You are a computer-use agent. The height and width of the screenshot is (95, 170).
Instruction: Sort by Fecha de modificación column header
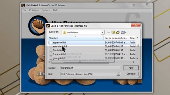116,38
